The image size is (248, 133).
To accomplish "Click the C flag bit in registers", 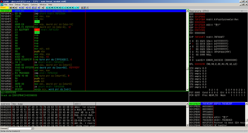I will [x=193, y=41].
